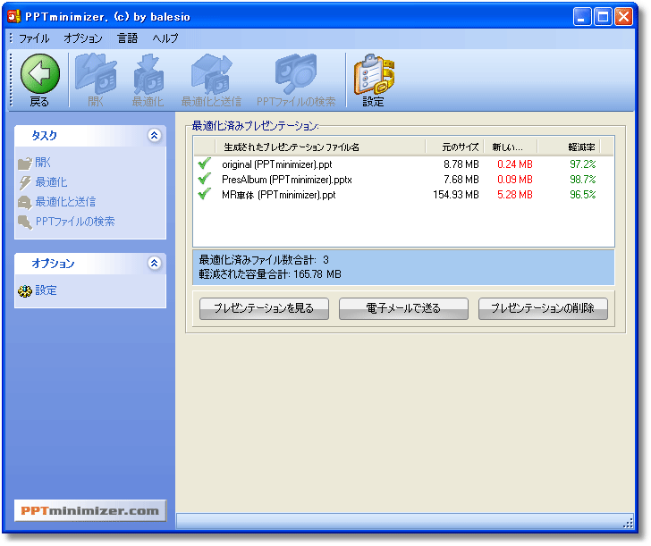Click the window resize grip in status bar
The width and height of the screenshot is (651, 546).
pos(628,523)
